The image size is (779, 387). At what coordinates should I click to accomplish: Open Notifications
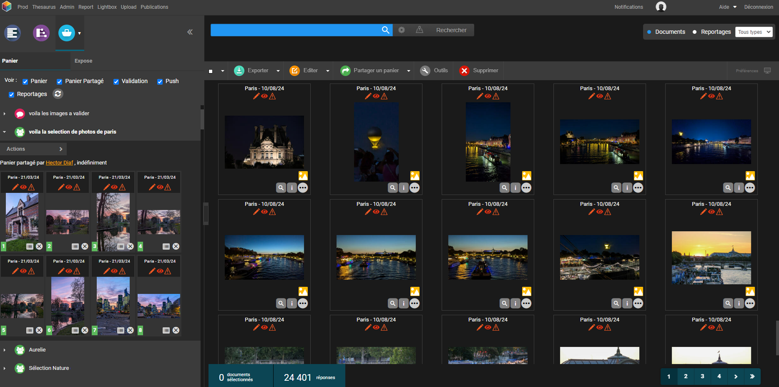click(x=628, y=7)
